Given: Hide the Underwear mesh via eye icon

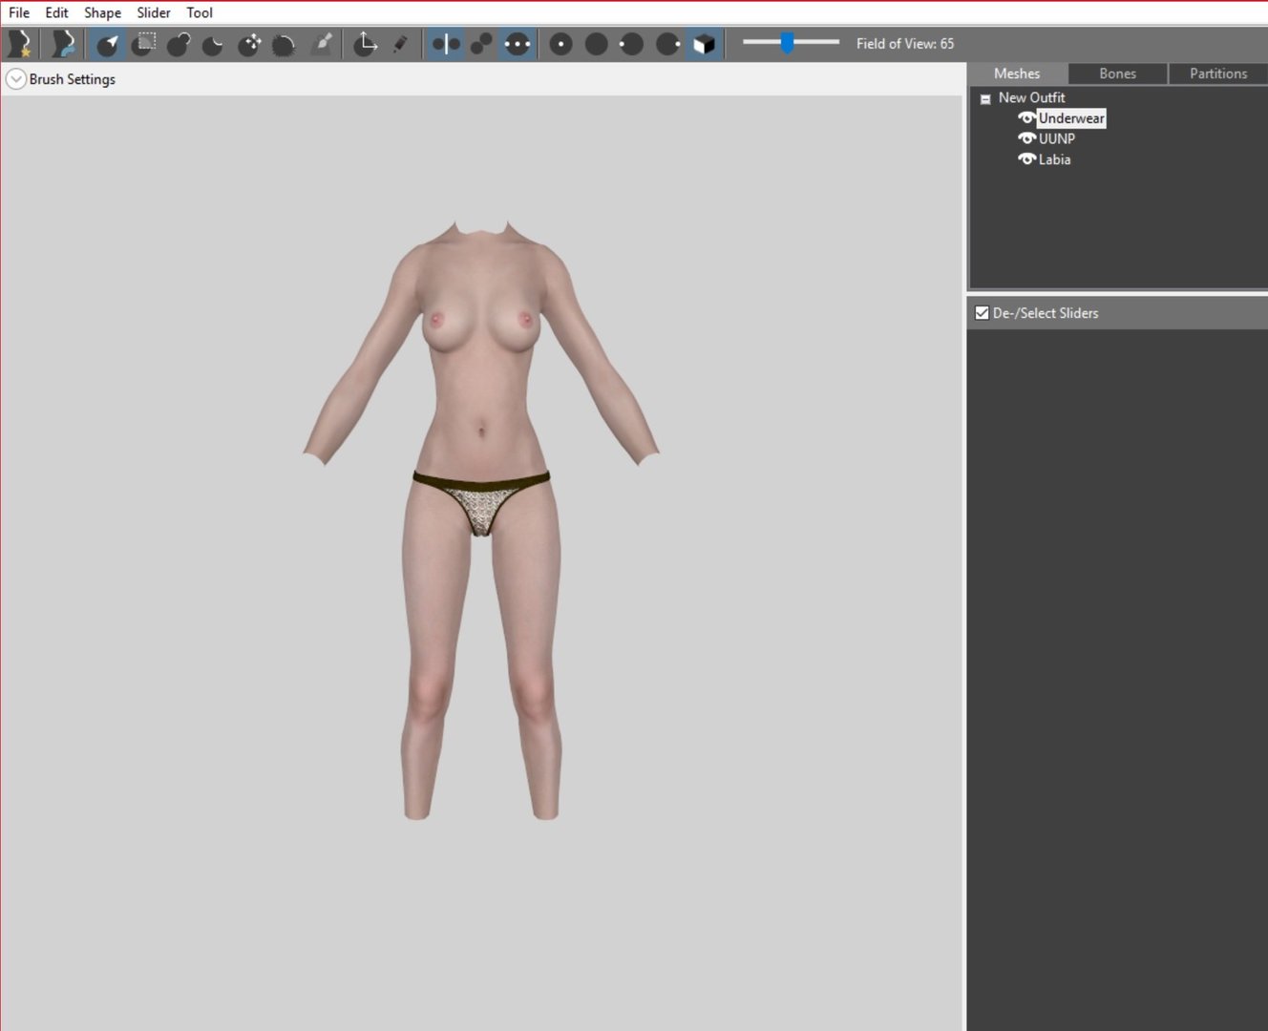Looking at the screenshot, I should 1027,118.
